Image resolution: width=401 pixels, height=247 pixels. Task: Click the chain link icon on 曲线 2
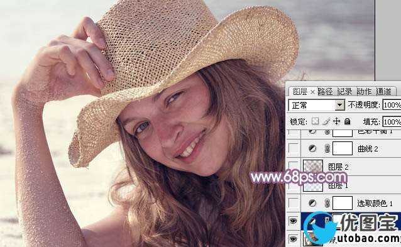(x=327, y=148)
